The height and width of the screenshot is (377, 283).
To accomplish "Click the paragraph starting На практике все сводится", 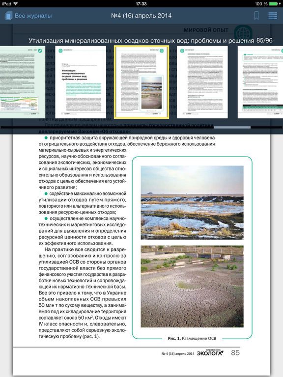I will coord(83,293).
